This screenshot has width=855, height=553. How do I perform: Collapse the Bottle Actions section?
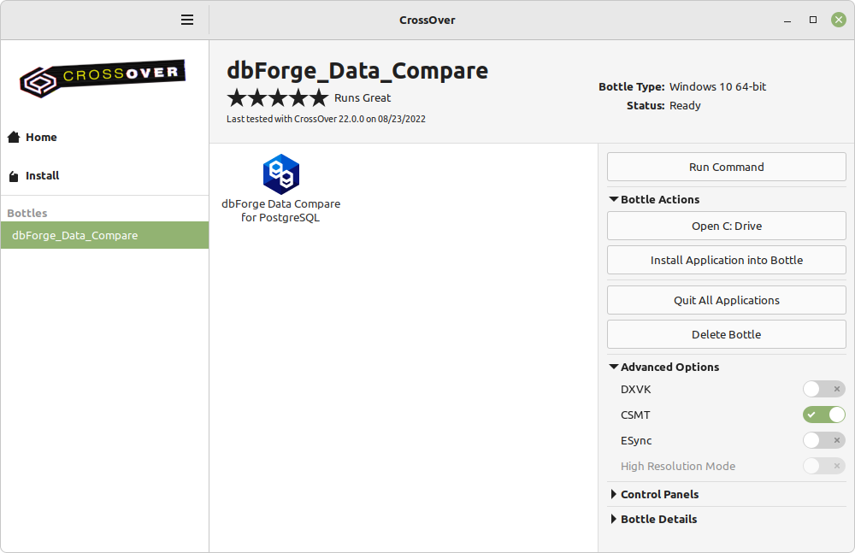pos(654,200)
